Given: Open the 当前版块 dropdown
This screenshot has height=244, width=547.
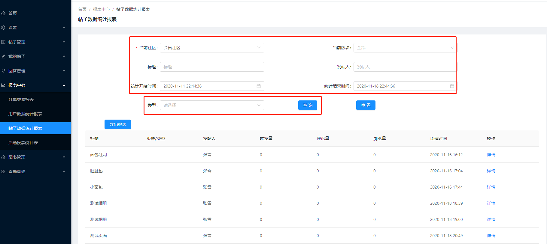Looking at the screenshot, I should point(405,48).
